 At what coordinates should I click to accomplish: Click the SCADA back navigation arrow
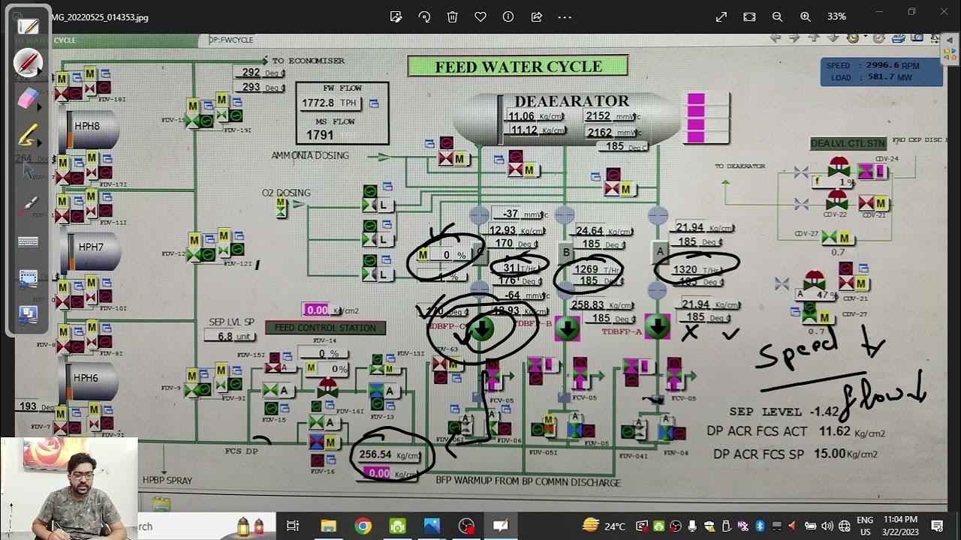coord(776,38)
